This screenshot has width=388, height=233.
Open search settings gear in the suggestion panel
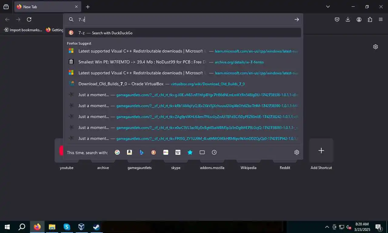[x=297, y=152]
